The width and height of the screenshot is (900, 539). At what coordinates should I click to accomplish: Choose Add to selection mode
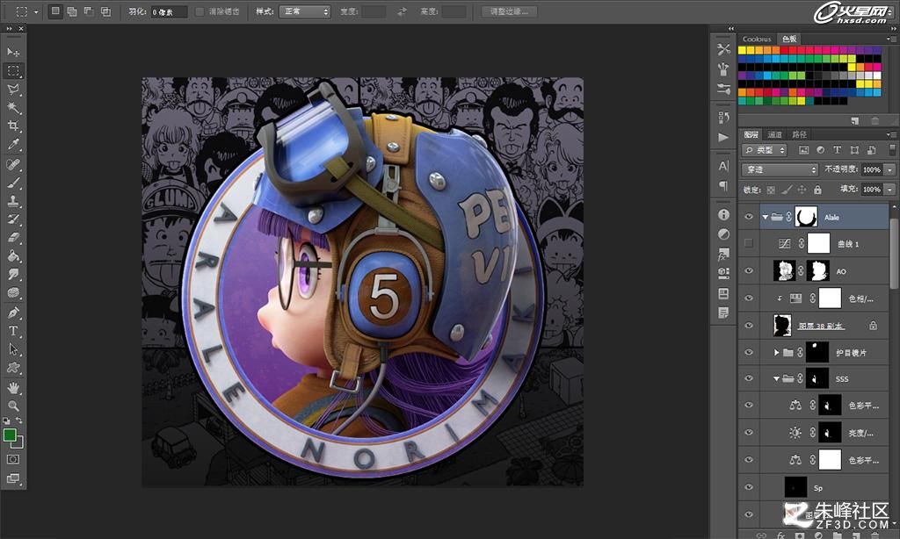pyautogui.click(x=72, y=11)
